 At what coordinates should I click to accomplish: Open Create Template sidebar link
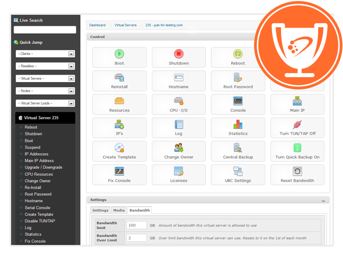click(x=39, y=214)
